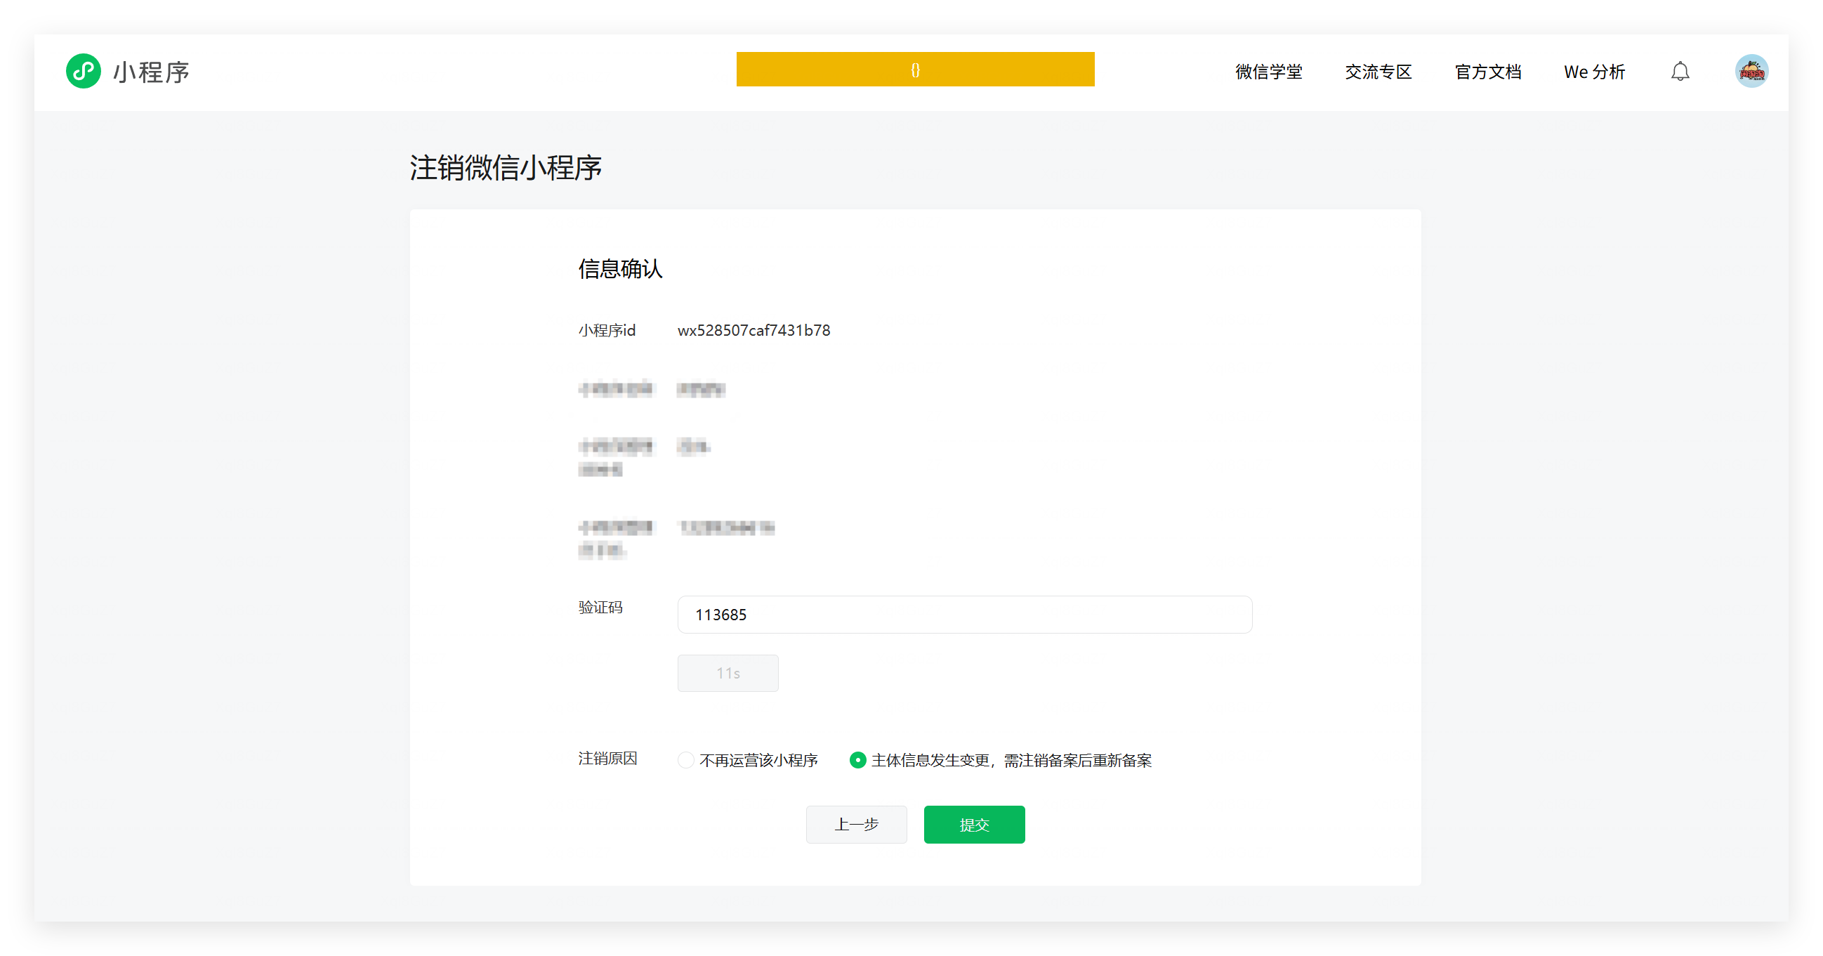Click the green WeChat mini program logo

pyautogui.click(x=84, y=72)
